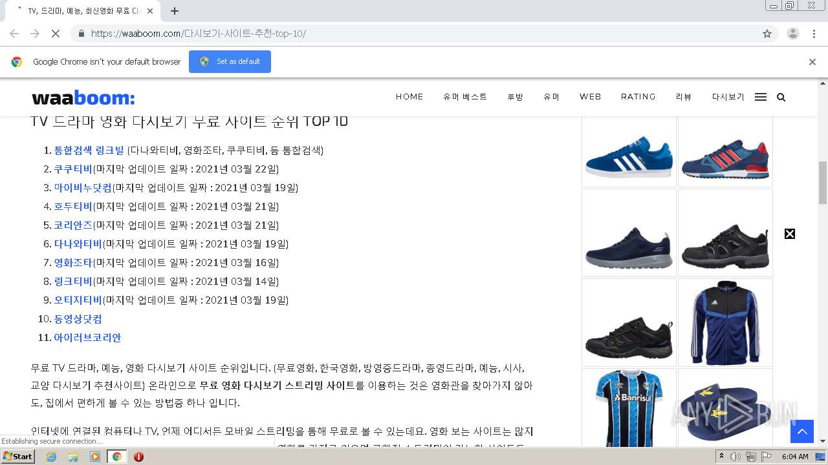Open 오티지티비 link
The height and width of the screenshot is (465, 828).
[78, 300]
